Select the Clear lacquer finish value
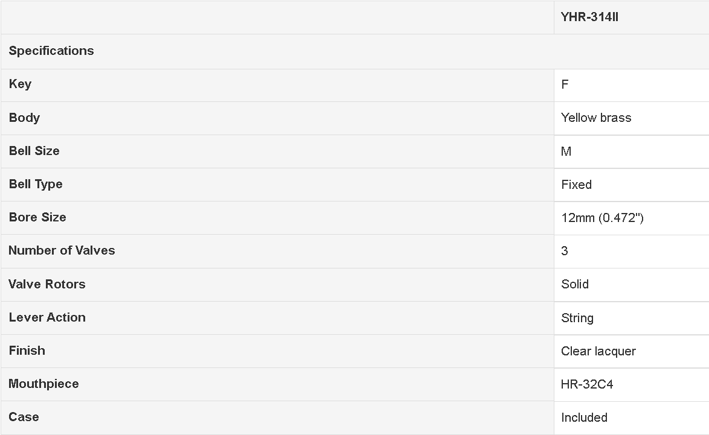709x435 pixels. 598,351
